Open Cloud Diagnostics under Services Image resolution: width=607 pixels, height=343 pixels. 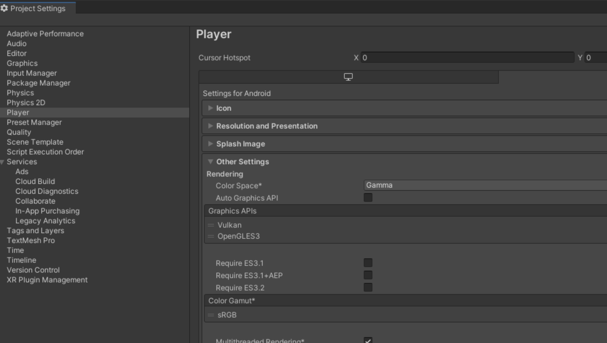coord(47,191)
